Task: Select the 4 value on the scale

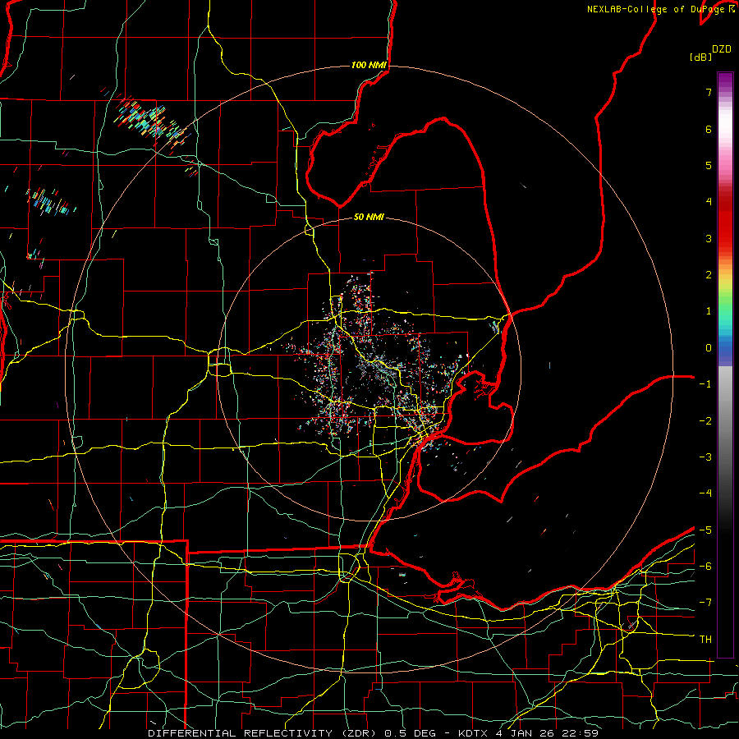Action: [709, 202]
